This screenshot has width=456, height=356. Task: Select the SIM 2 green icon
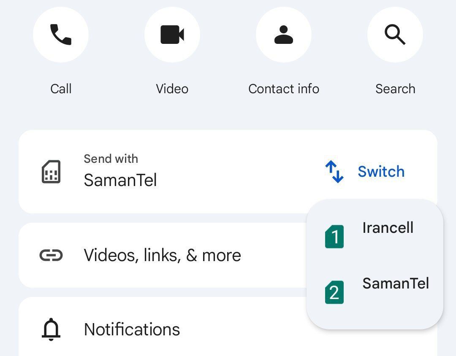334,292
